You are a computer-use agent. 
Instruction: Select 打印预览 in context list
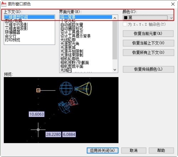tap(12, 40)
